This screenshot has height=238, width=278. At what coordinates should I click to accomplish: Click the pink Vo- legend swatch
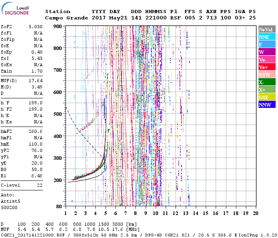[x=266, y=59]
